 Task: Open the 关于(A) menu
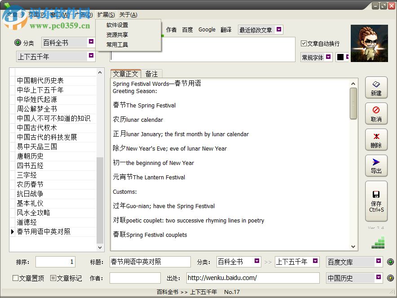tap(128, 15)
